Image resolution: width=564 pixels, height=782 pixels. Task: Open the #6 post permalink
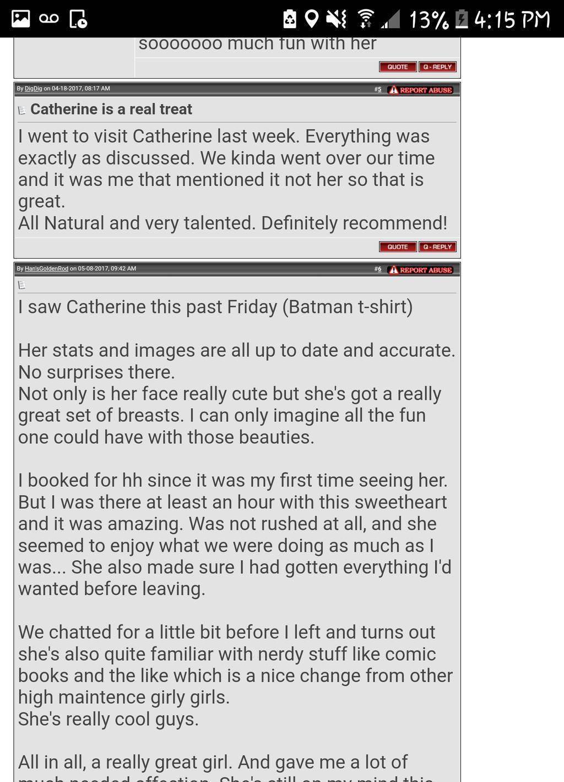click(378, 269)
